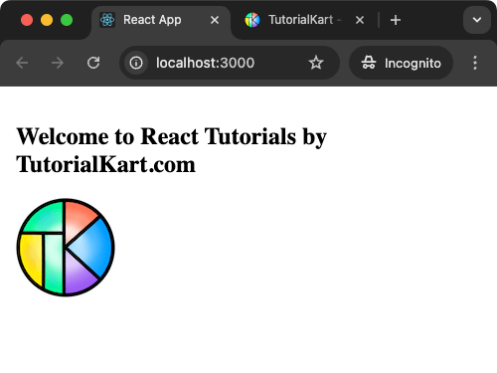
Task: Click the React atom favicon in tab
Action: click(x=107, y=20)
